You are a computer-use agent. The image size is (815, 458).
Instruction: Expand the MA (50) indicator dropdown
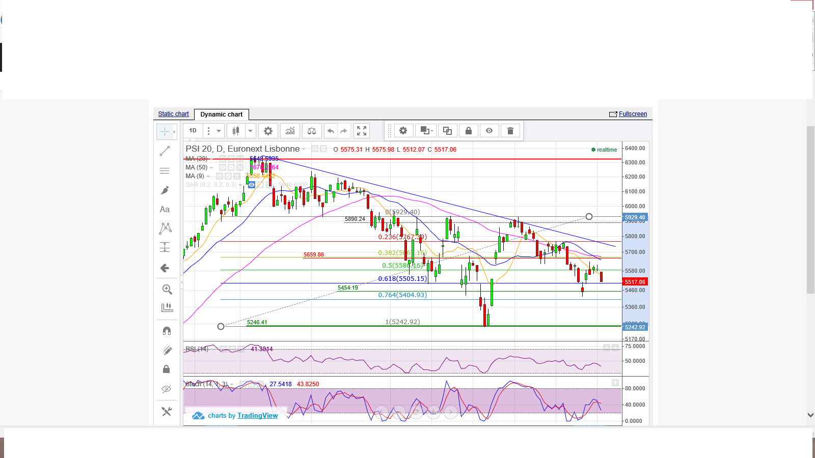pyautogui.click(x=211, y=167)
